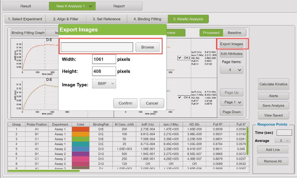Go to step 3. Set Reference
297x178 pixels.
click(x=106, y=19)
